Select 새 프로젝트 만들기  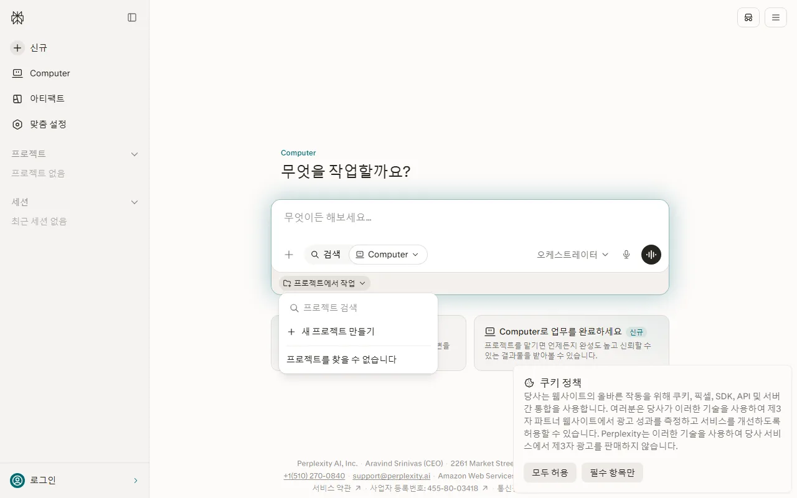coord(359,332)
